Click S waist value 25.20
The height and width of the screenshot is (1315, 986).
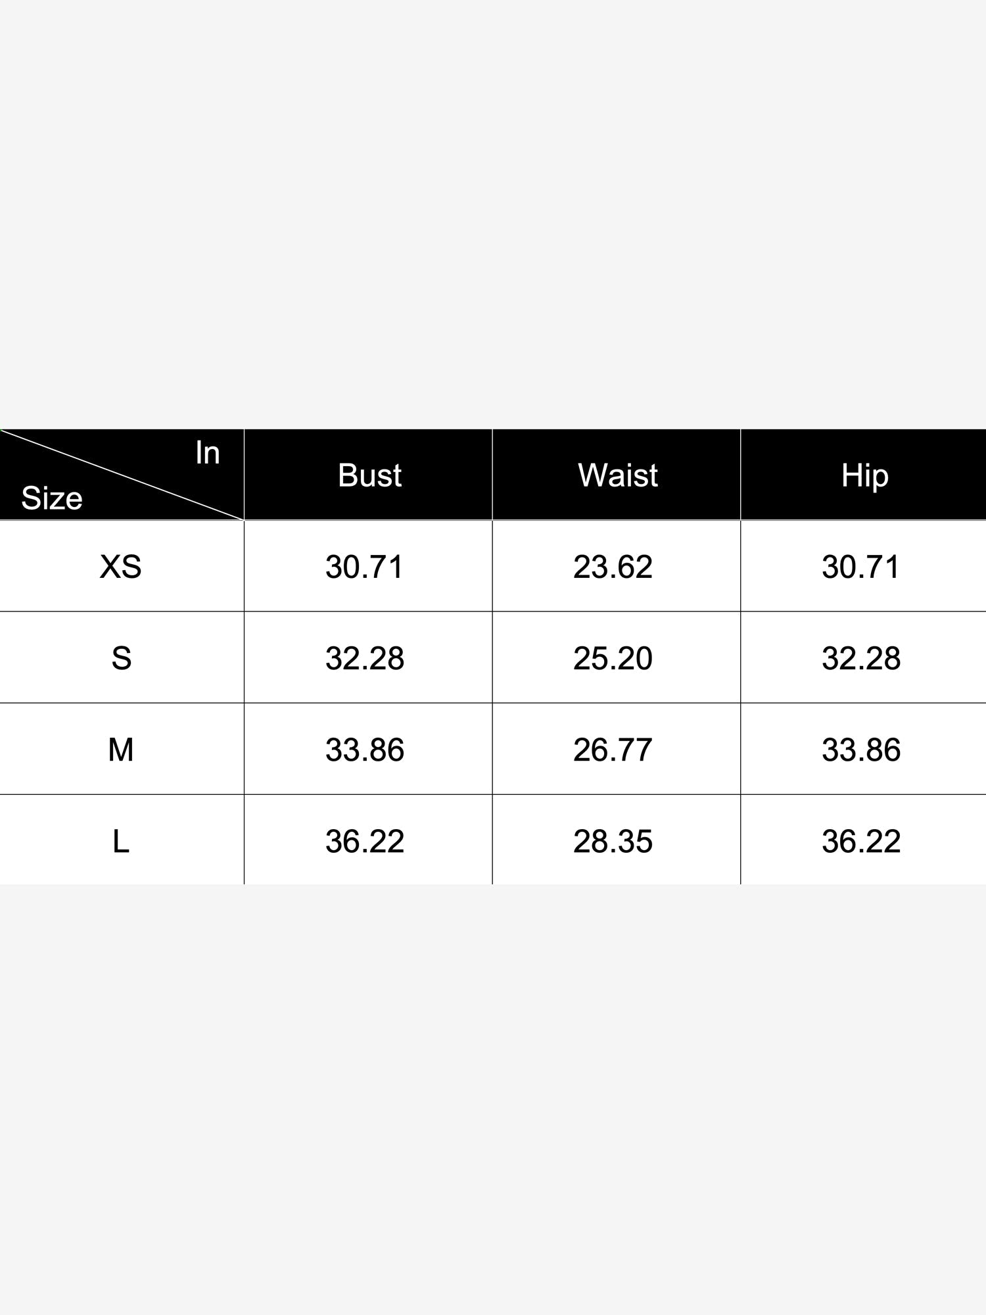[613, 658]
